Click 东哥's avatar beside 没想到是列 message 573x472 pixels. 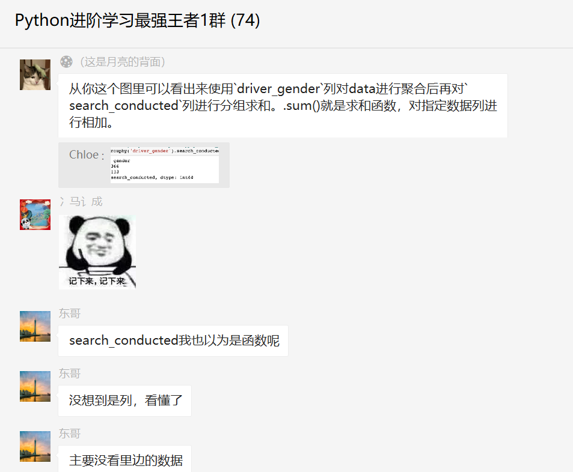tap(35, 387)
